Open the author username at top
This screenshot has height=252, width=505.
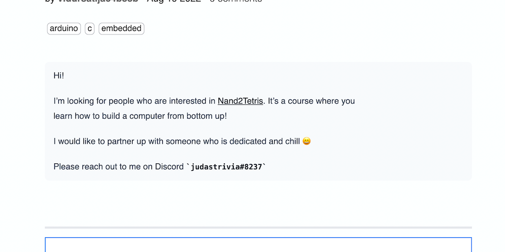point(98,1)
